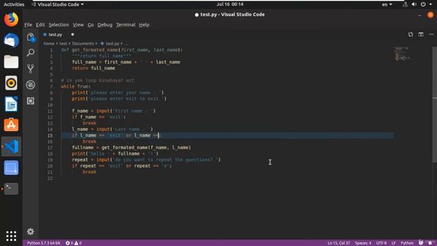Open the Debug view in the activity bar
437x246 pixels.
click(31, 85)
